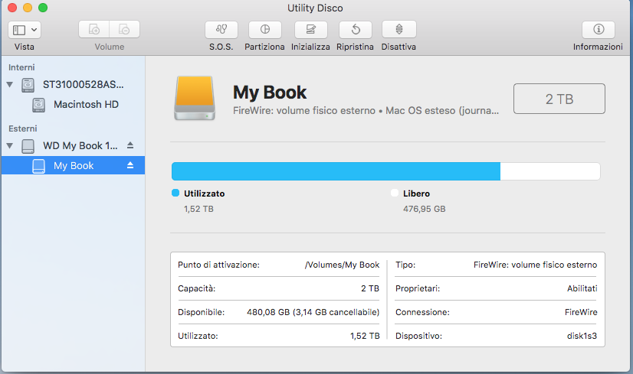The image size is (633, 374).
Task: Open the Informazioni info panel
Action: point(599,29)
